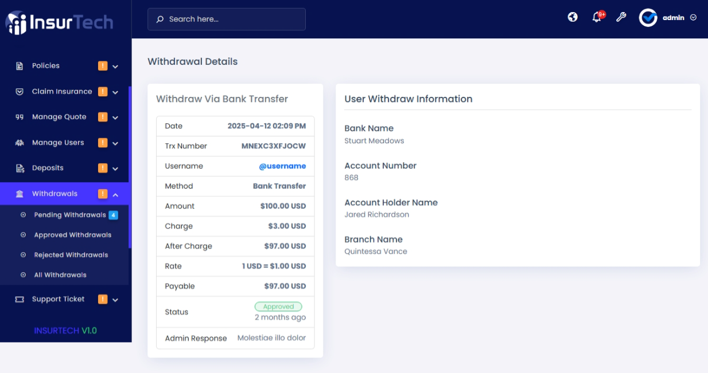
Task: Select the Support Ticket menu label
Action: (x=59, y=299)
